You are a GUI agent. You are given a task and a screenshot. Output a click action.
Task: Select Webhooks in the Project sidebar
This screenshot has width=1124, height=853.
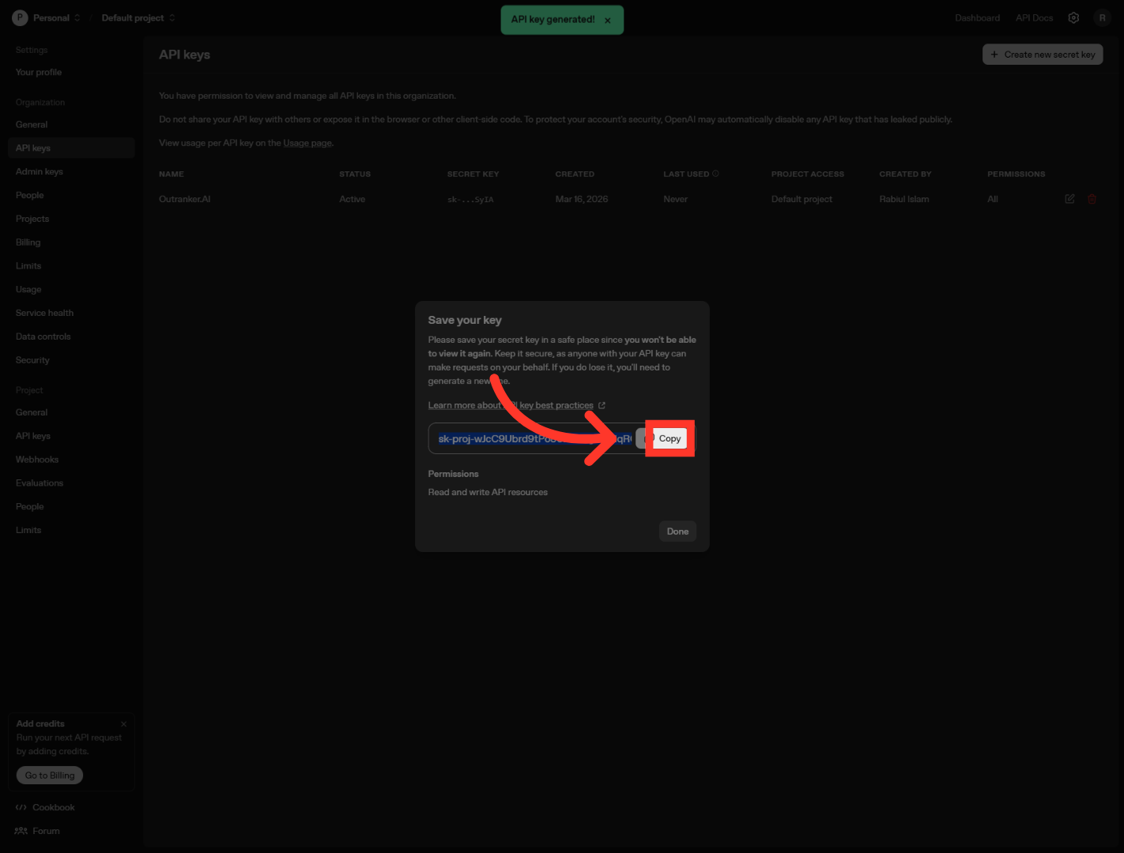point(37,460)
